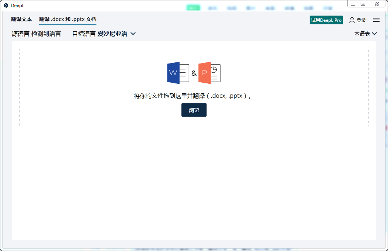388x251 pixels.
Task: Close the DeepL window
Action: pos(376,4)
